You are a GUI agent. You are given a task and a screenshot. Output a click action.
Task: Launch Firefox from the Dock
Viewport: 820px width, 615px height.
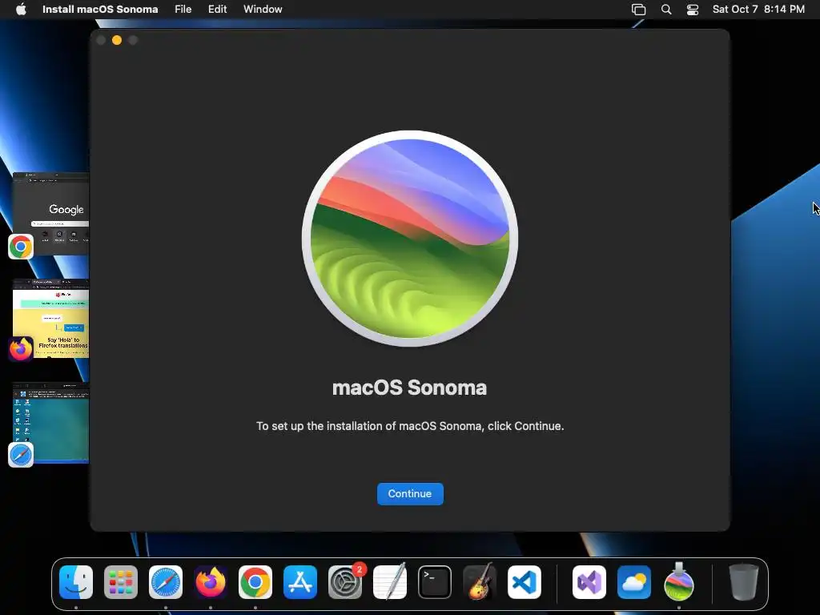click(x=211, y=582)
